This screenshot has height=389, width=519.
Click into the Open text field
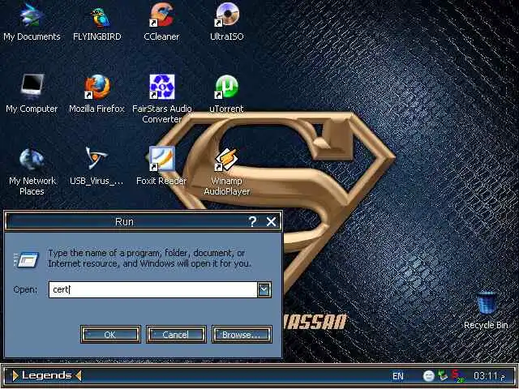(153, 289)
